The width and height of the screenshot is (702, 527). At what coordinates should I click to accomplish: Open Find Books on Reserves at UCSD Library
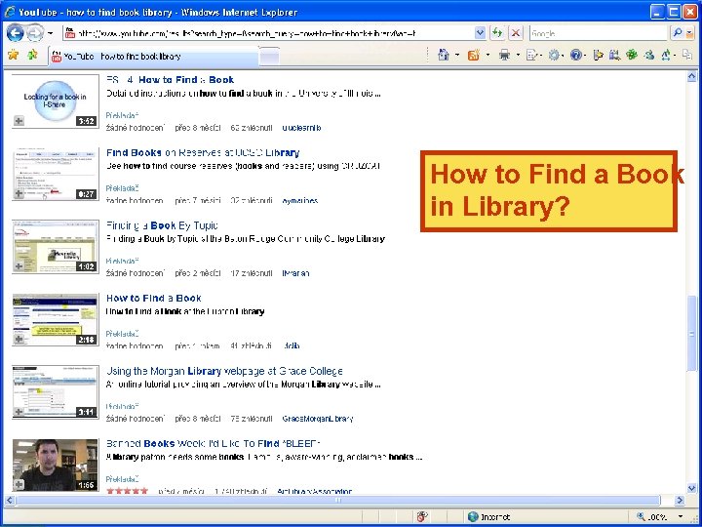[x=203, y=153]
